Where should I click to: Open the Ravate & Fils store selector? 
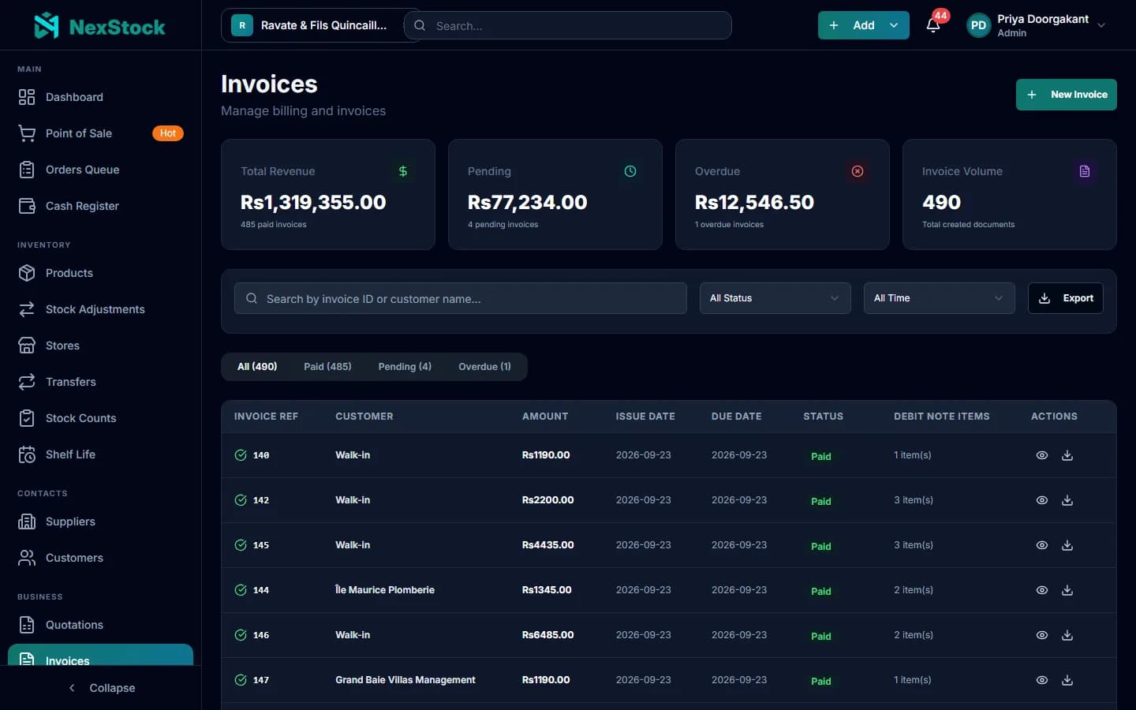pos(312,25)
